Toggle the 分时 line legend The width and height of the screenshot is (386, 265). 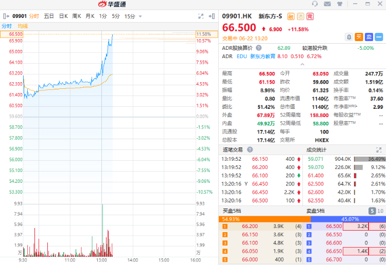tap(7, 26)
